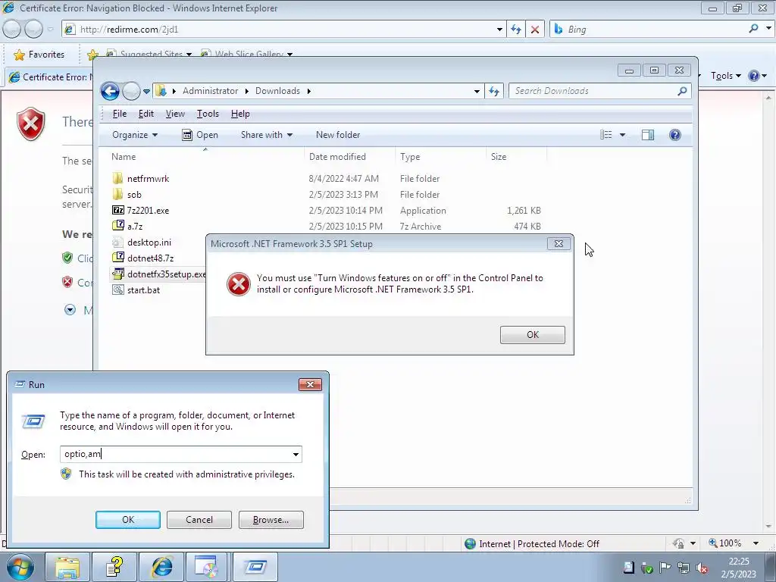Click the Favorites star icon
Image resolution: width=776 pixels, height=582 pixels.
point(19,55)
